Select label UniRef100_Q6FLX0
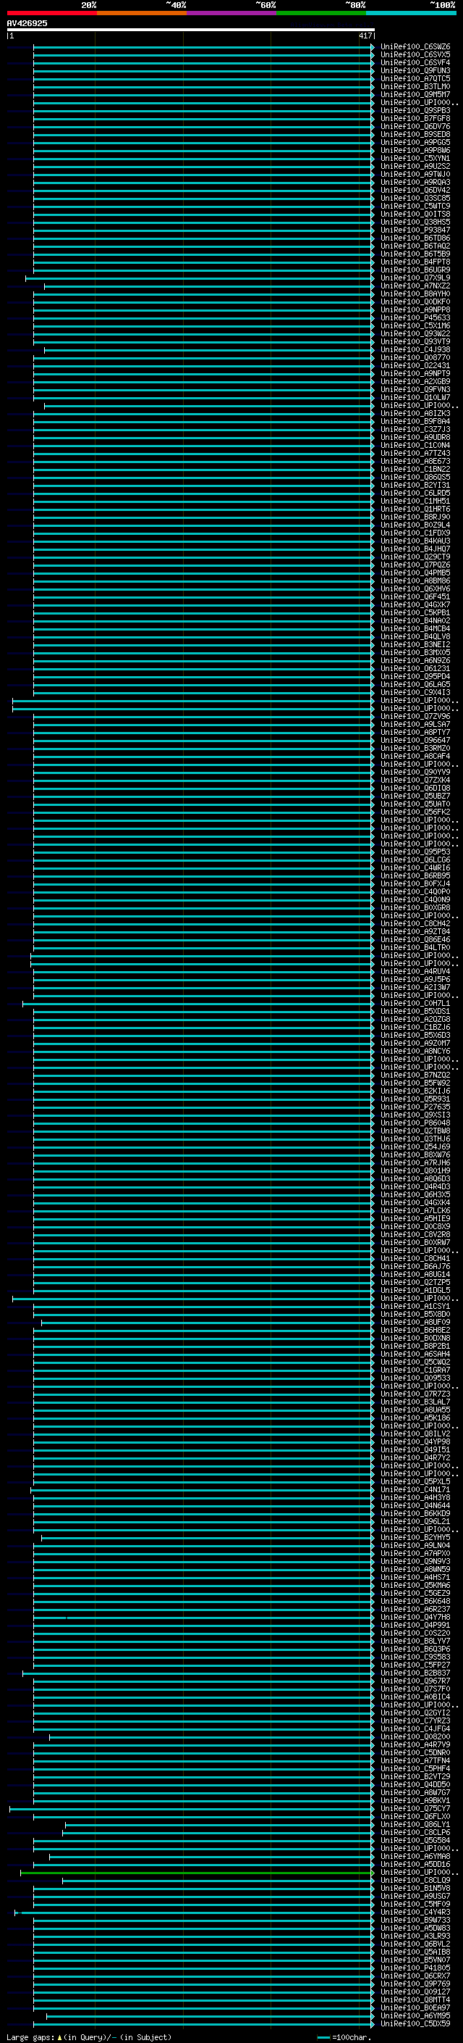This screenshot has width=463, height=2043. point(415,1816)
